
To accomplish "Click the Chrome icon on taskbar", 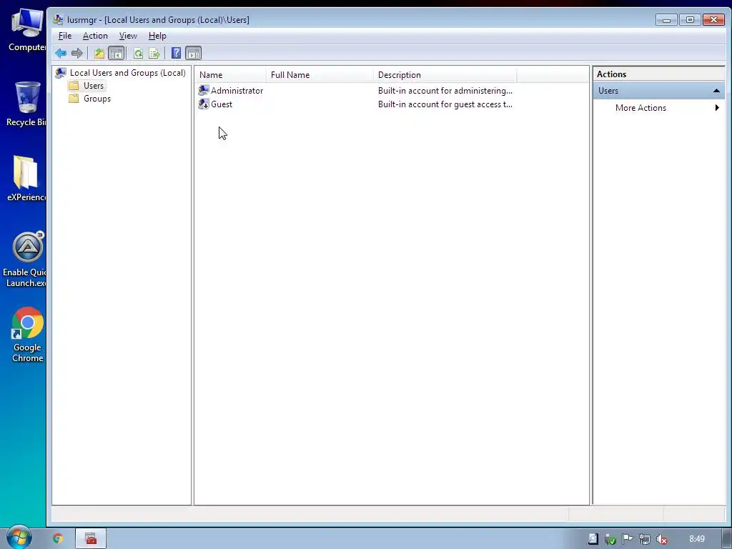I will (58, 539).
